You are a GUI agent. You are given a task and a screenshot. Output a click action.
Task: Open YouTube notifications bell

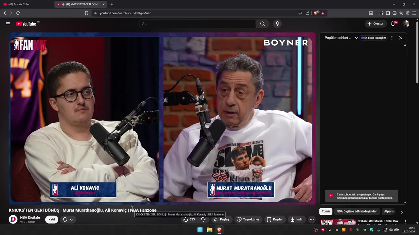394,24
